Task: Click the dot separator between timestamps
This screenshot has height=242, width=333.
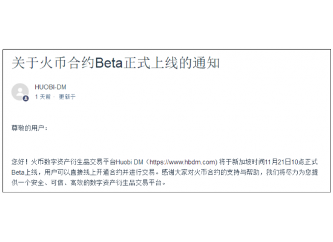Action: 54,97
